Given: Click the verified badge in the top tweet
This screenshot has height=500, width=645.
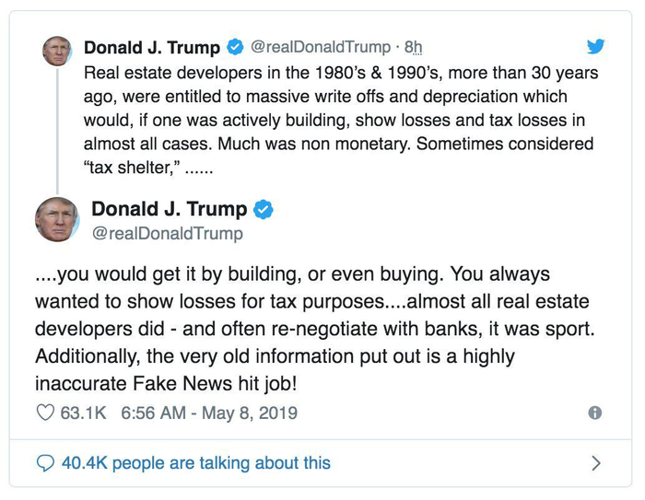Looking at the screenshot, I should [235, 47].
